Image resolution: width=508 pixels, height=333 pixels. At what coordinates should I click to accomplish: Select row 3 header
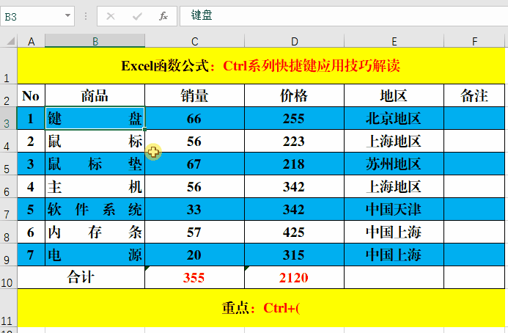click(8, 118)
